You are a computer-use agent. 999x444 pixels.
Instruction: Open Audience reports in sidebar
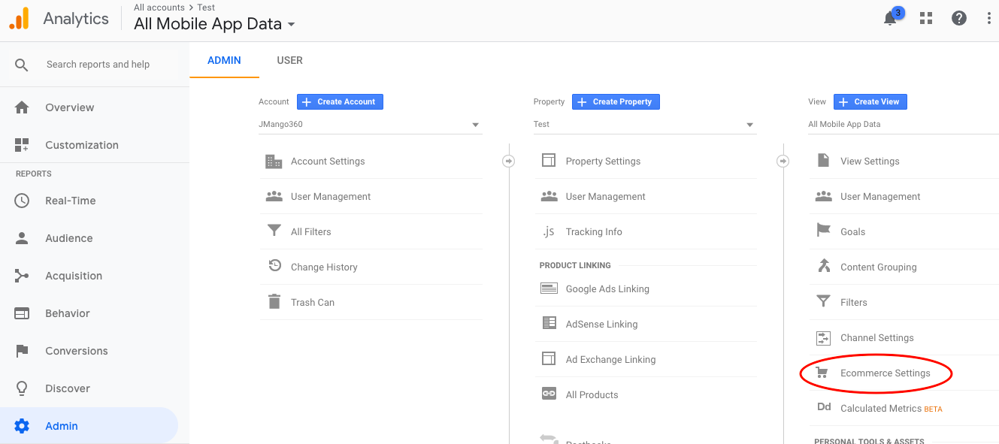pyautogui.click(x=69, y=238)
